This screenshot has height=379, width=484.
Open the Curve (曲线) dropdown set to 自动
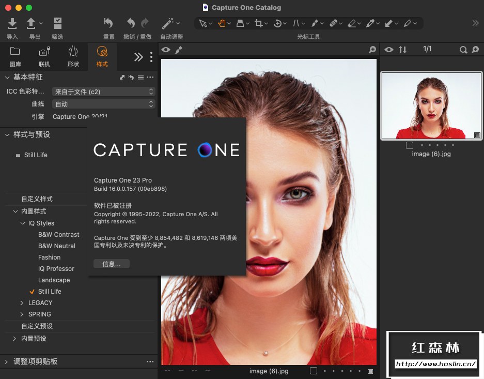103,104
